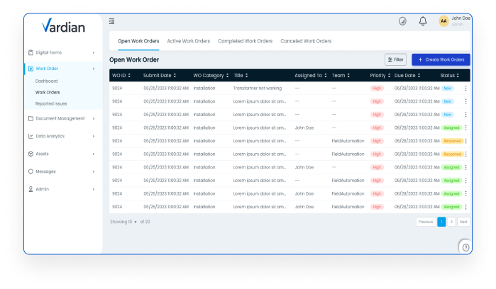Viewport: 496px width, 289px height.
Task: Click the Open Work Order heading
Action: (134, 59)
